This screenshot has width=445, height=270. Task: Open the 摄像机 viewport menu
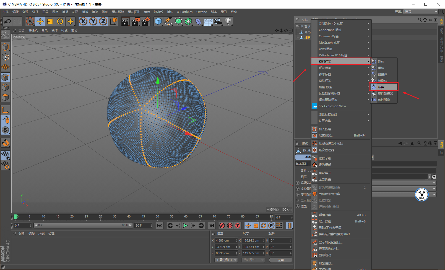tap(33, 31)
